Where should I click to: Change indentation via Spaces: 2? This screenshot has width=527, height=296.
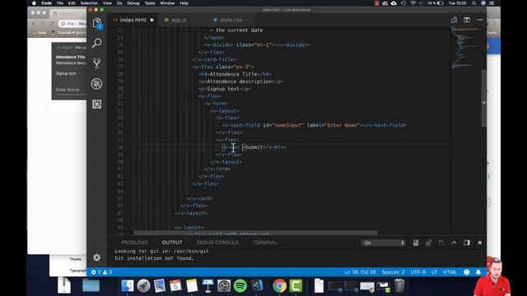click(x=393, y=272)
